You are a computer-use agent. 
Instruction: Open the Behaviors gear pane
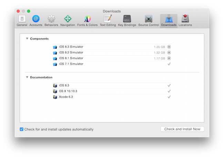pos(51,21)
